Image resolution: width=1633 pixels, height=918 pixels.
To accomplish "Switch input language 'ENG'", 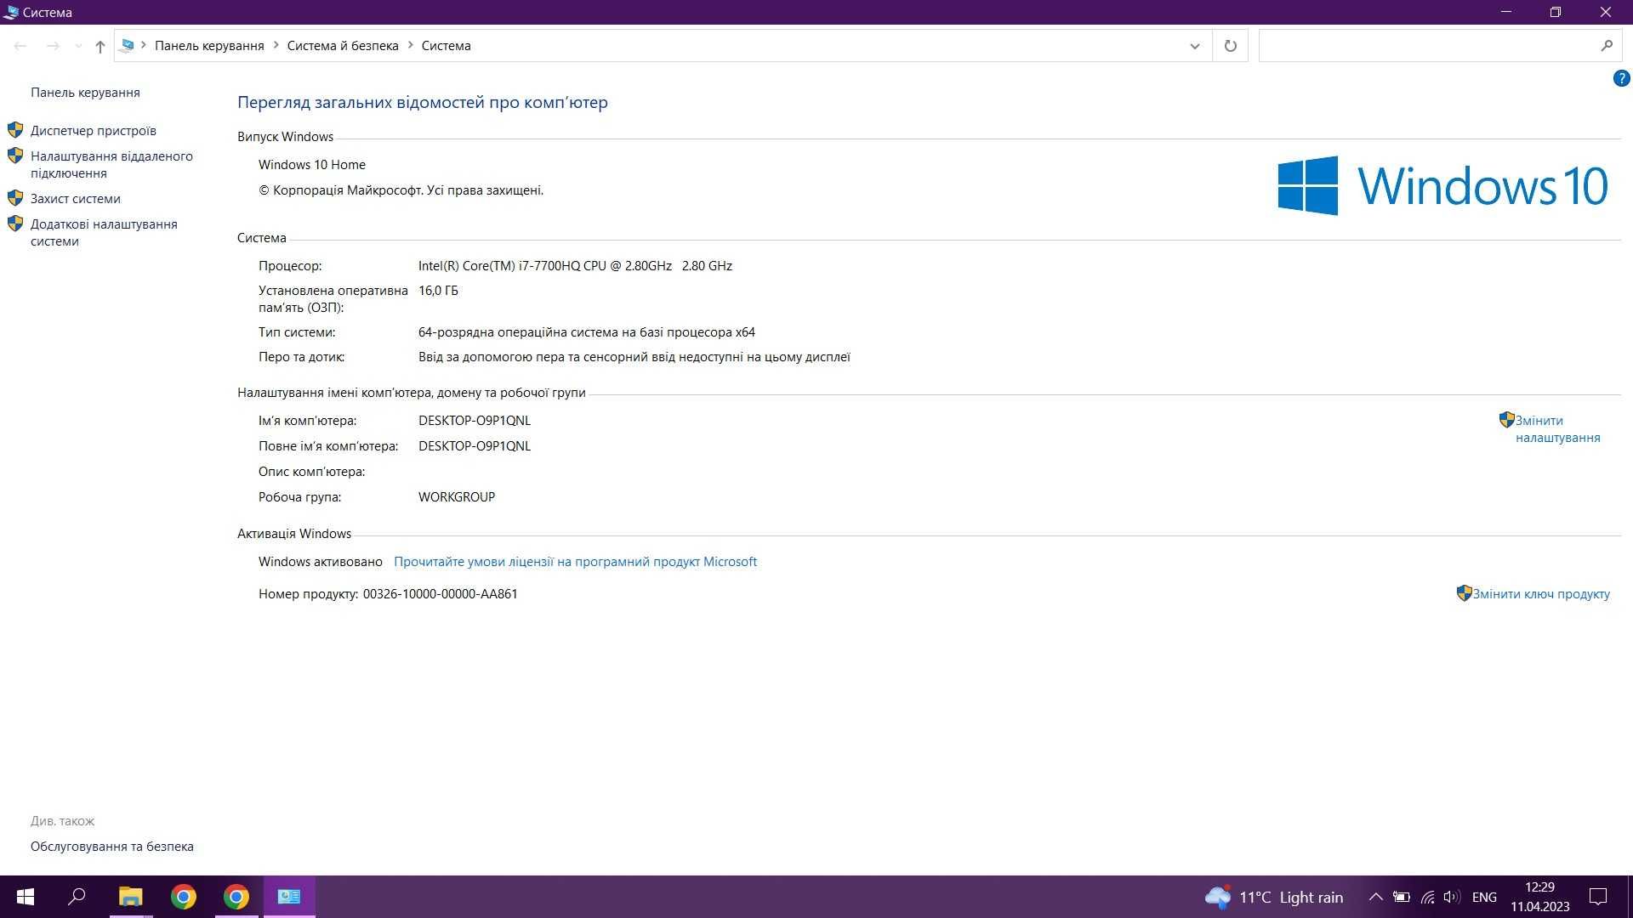I will (1484, 897).
